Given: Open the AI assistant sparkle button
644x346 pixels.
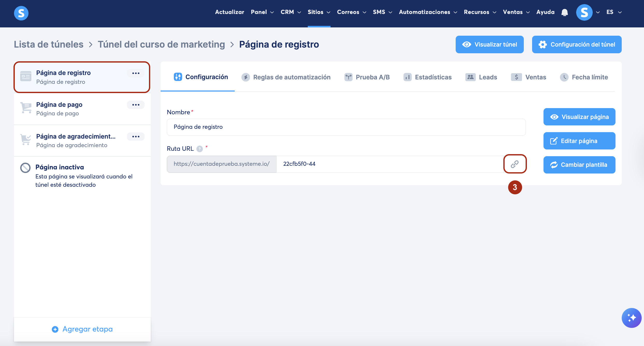Looking at the screenshot, I should 631,318.
